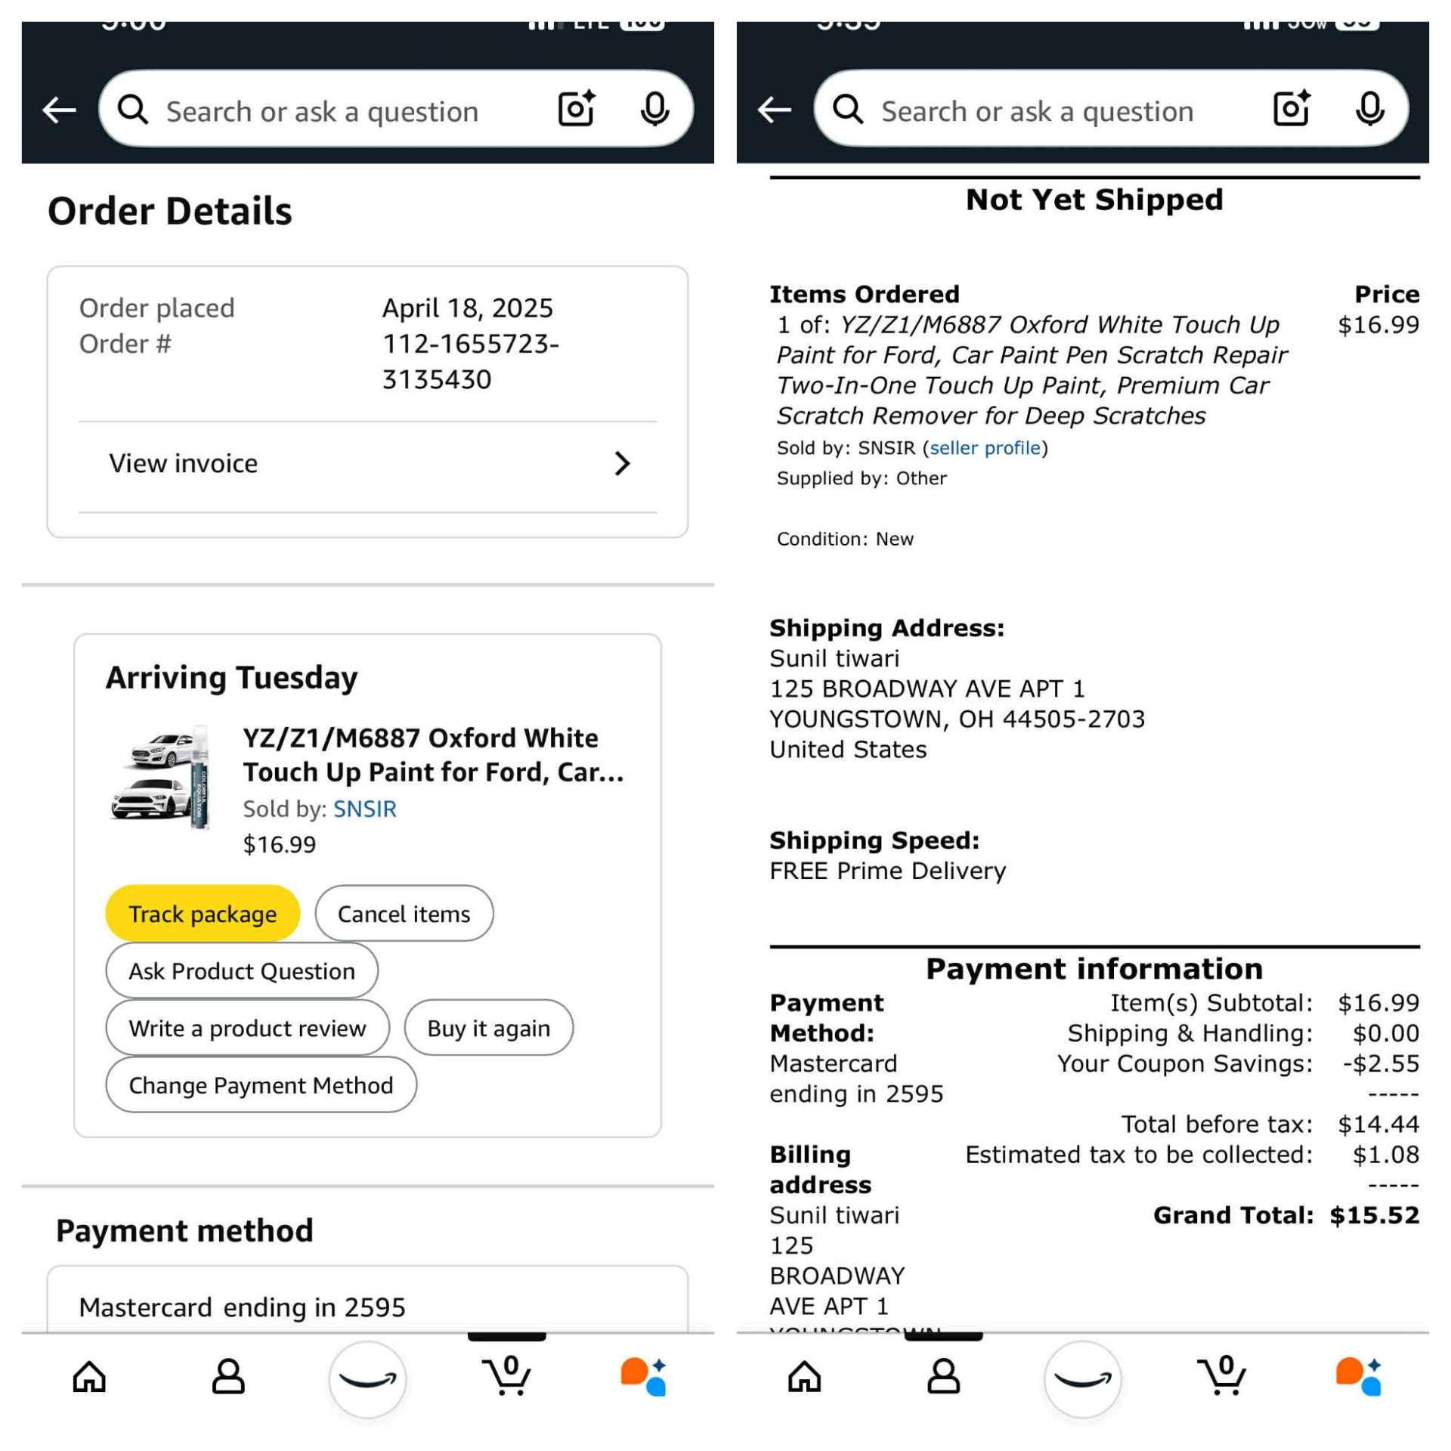Open Change Payment Method
The image size is (1451, 1451).
(x=261, y=1085)
